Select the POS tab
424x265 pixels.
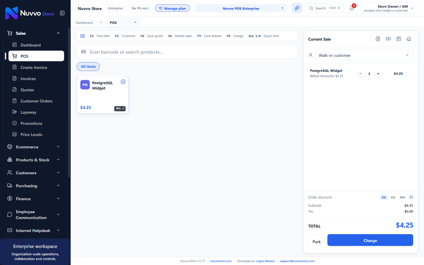(x=113, y=23)
